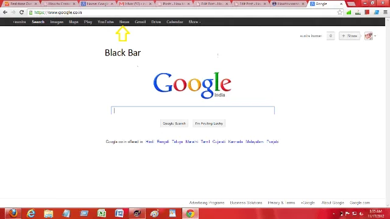Open Paint palette icon on taskbar

(x=155, y=214)
